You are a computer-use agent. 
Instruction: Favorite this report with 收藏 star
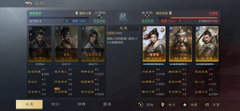pyautogui.click(x=185, y=105)
